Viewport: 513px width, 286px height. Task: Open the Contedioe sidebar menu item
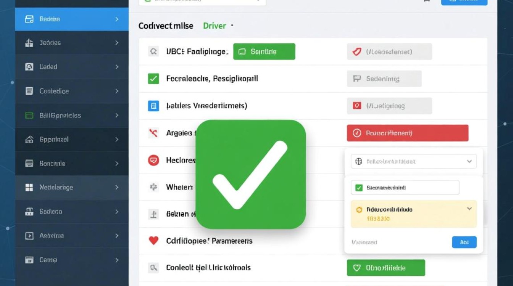(x=72, y=91)
